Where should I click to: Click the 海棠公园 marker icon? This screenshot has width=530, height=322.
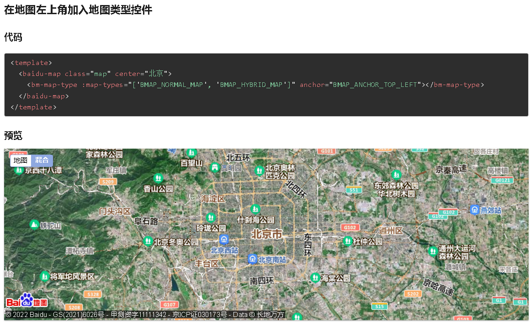coord(315,277)
